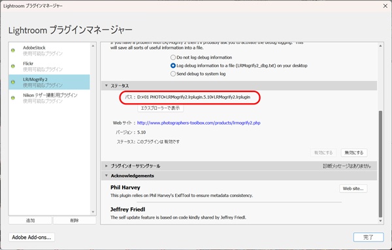Click plugin list scrollbar down arrow
392x250 pixels.
pyautogui.click(x=93, y=212)
